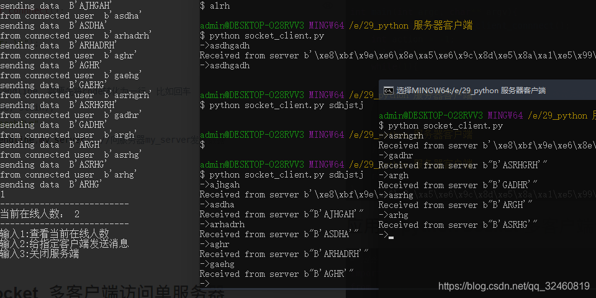596x298 pixels.
Task: Select the line sending data B'ASRHGRH'
Action: coord(58,105)
